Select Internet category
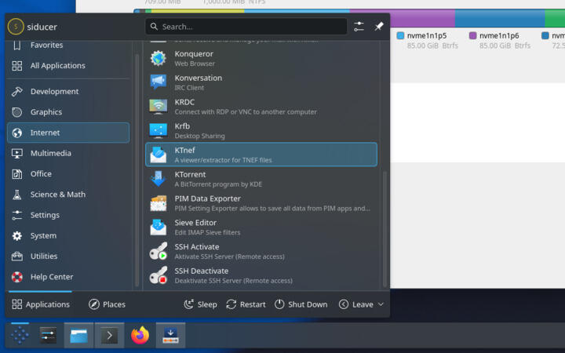Screen dimensions: 565x353 68,133
